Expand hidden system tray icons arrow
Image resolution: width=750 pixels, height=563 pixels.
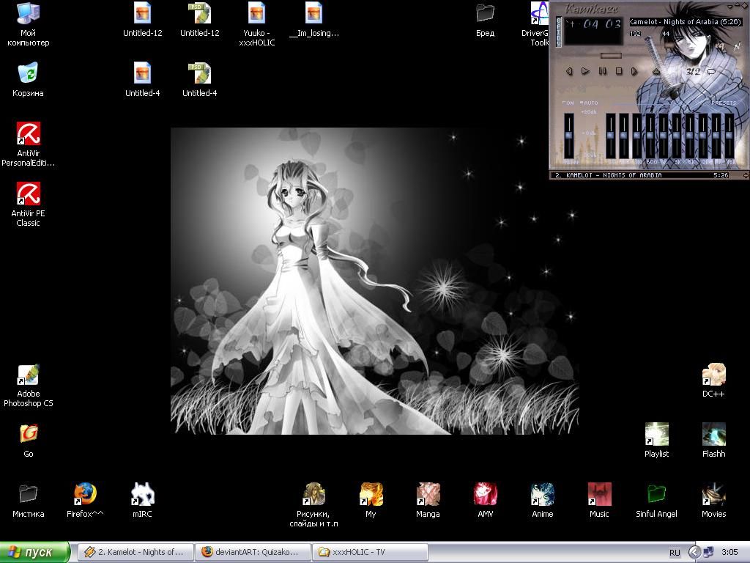click(695, 552)
